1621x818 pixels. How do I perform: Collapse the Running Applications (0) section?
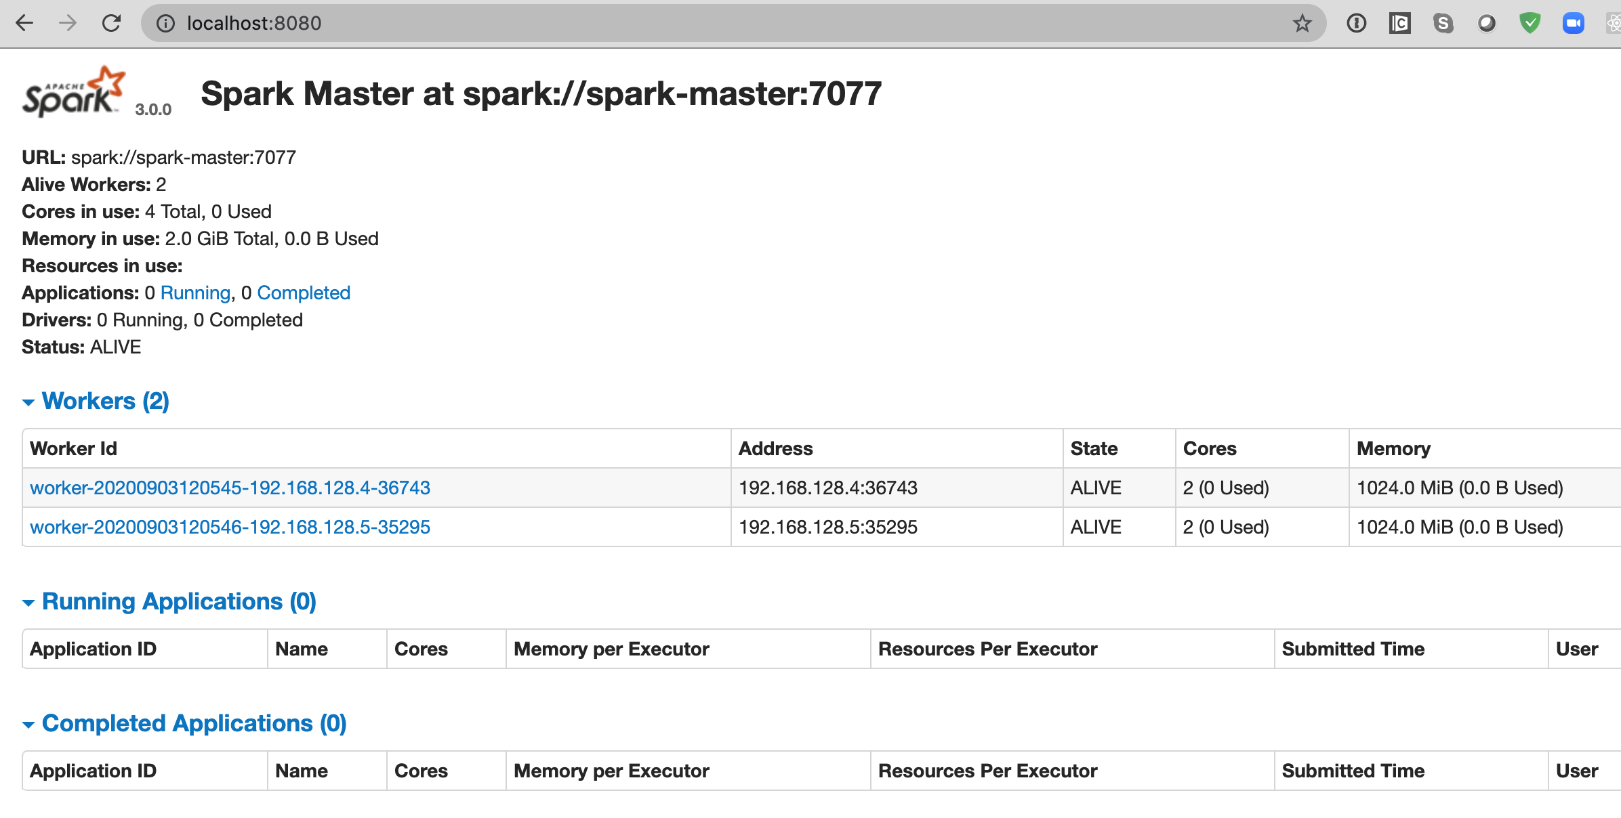[178, 601]
